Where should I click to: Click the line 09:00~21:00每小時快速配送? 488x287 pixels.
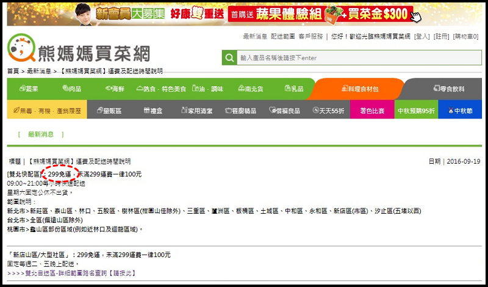click(x=46, y=184)
